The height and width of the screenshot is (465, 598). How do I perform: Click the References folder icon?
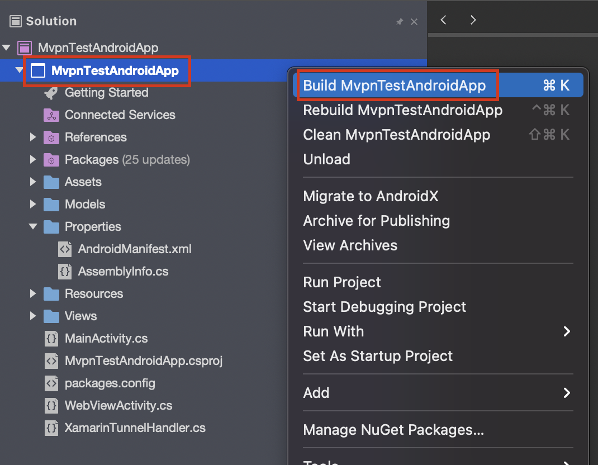(51, 137)
